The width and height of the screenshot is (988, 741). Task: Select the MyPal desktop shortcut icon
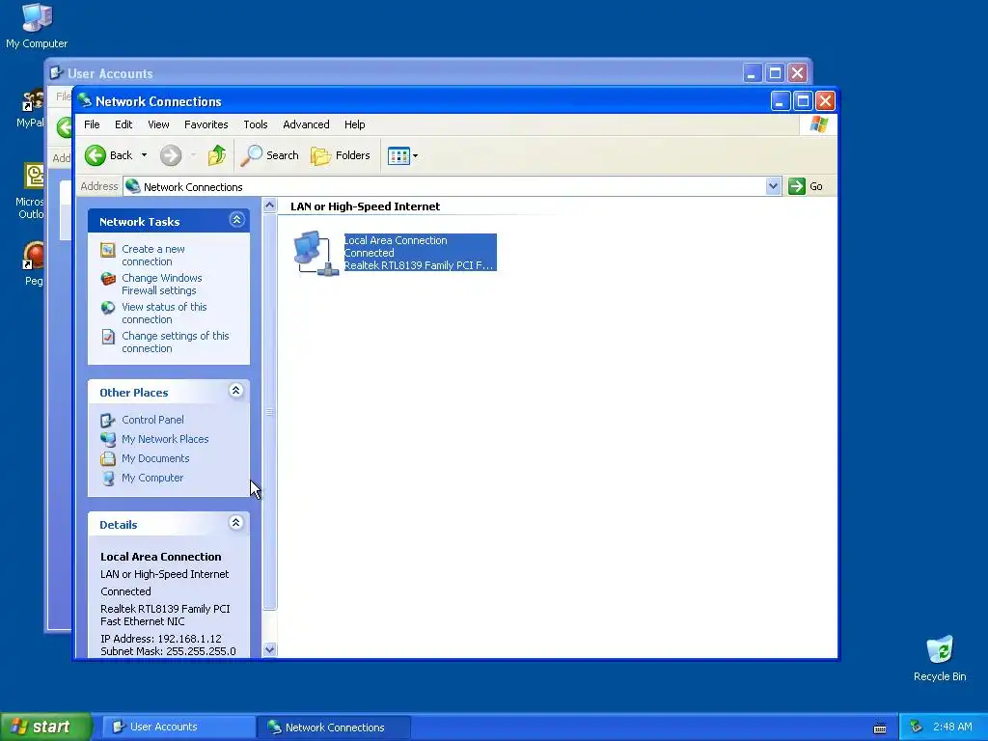pos(30,108)
